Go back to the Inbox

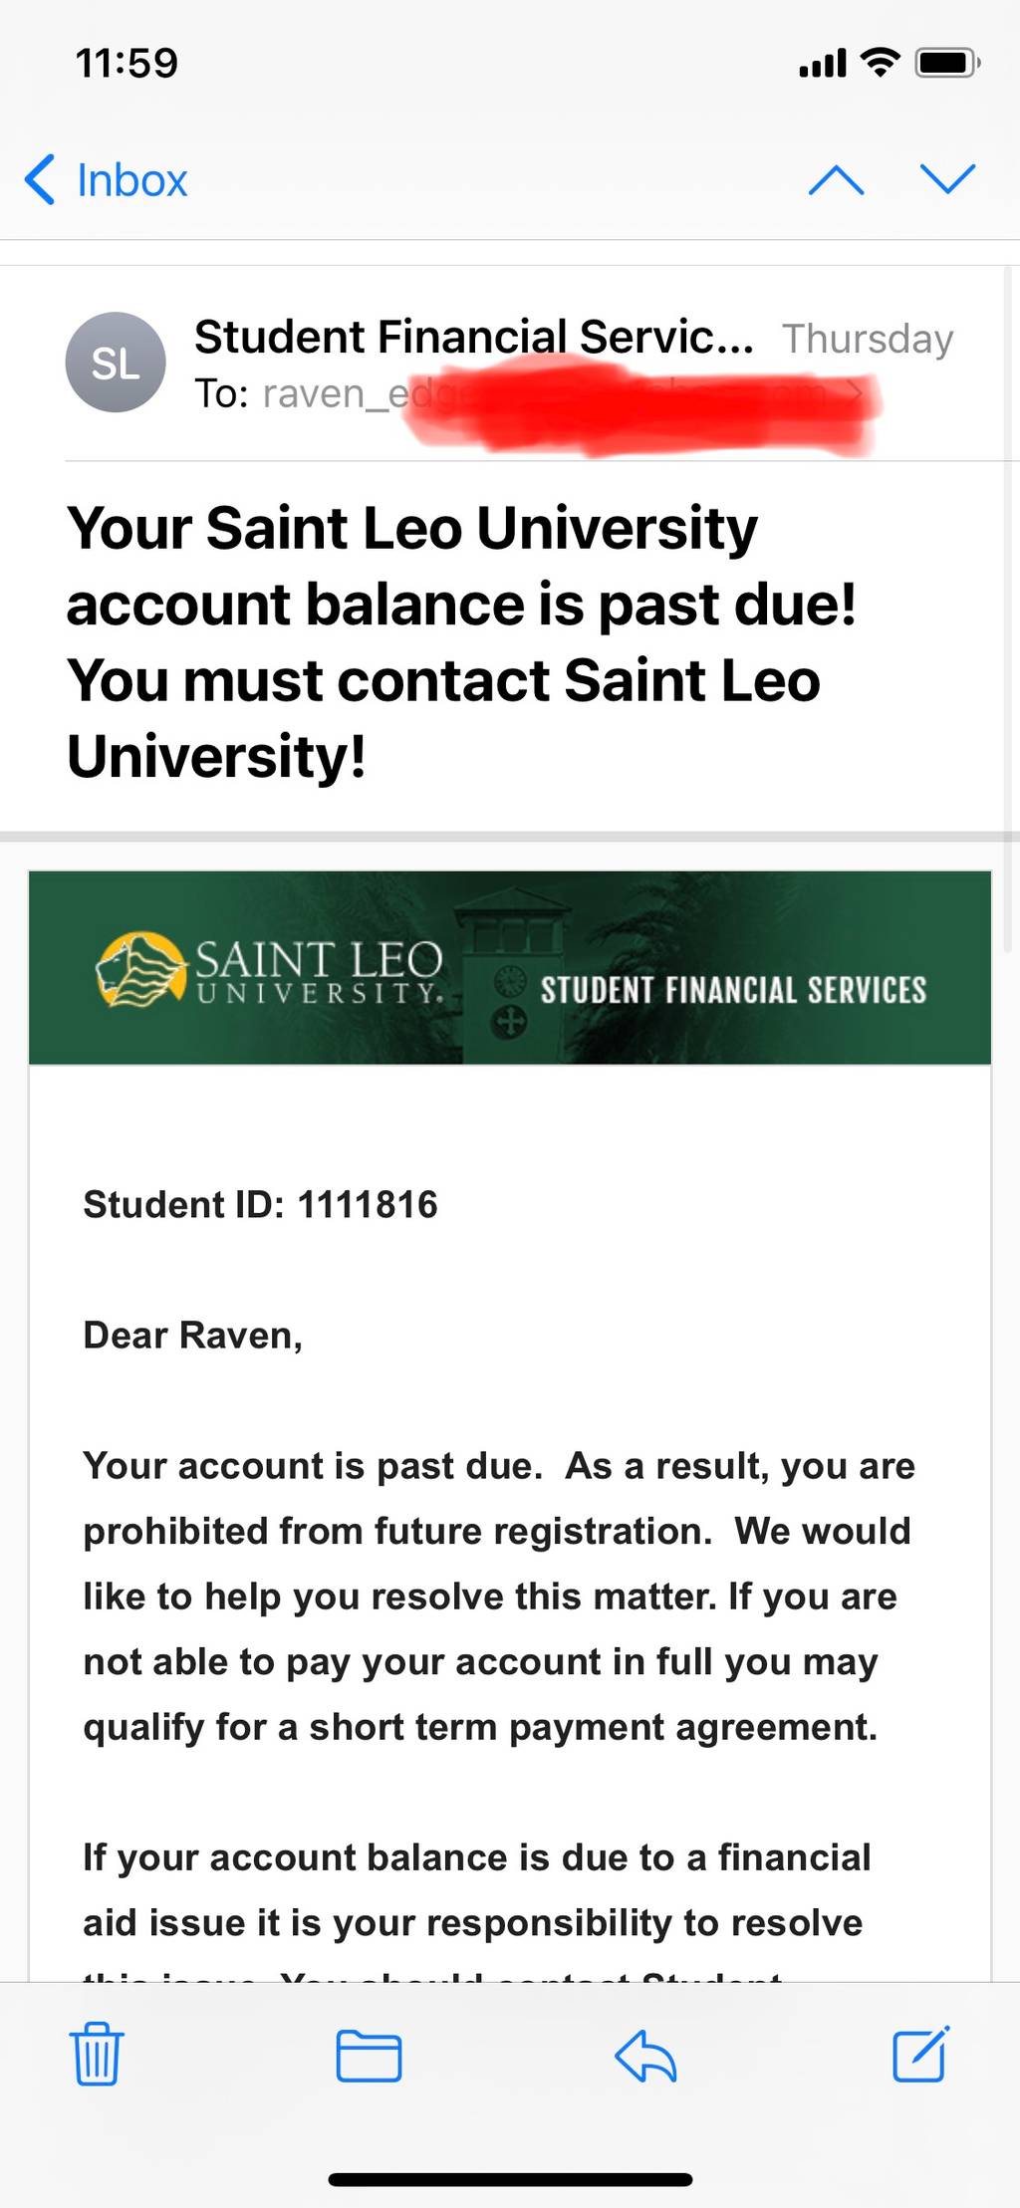click(x=106, y=180)
